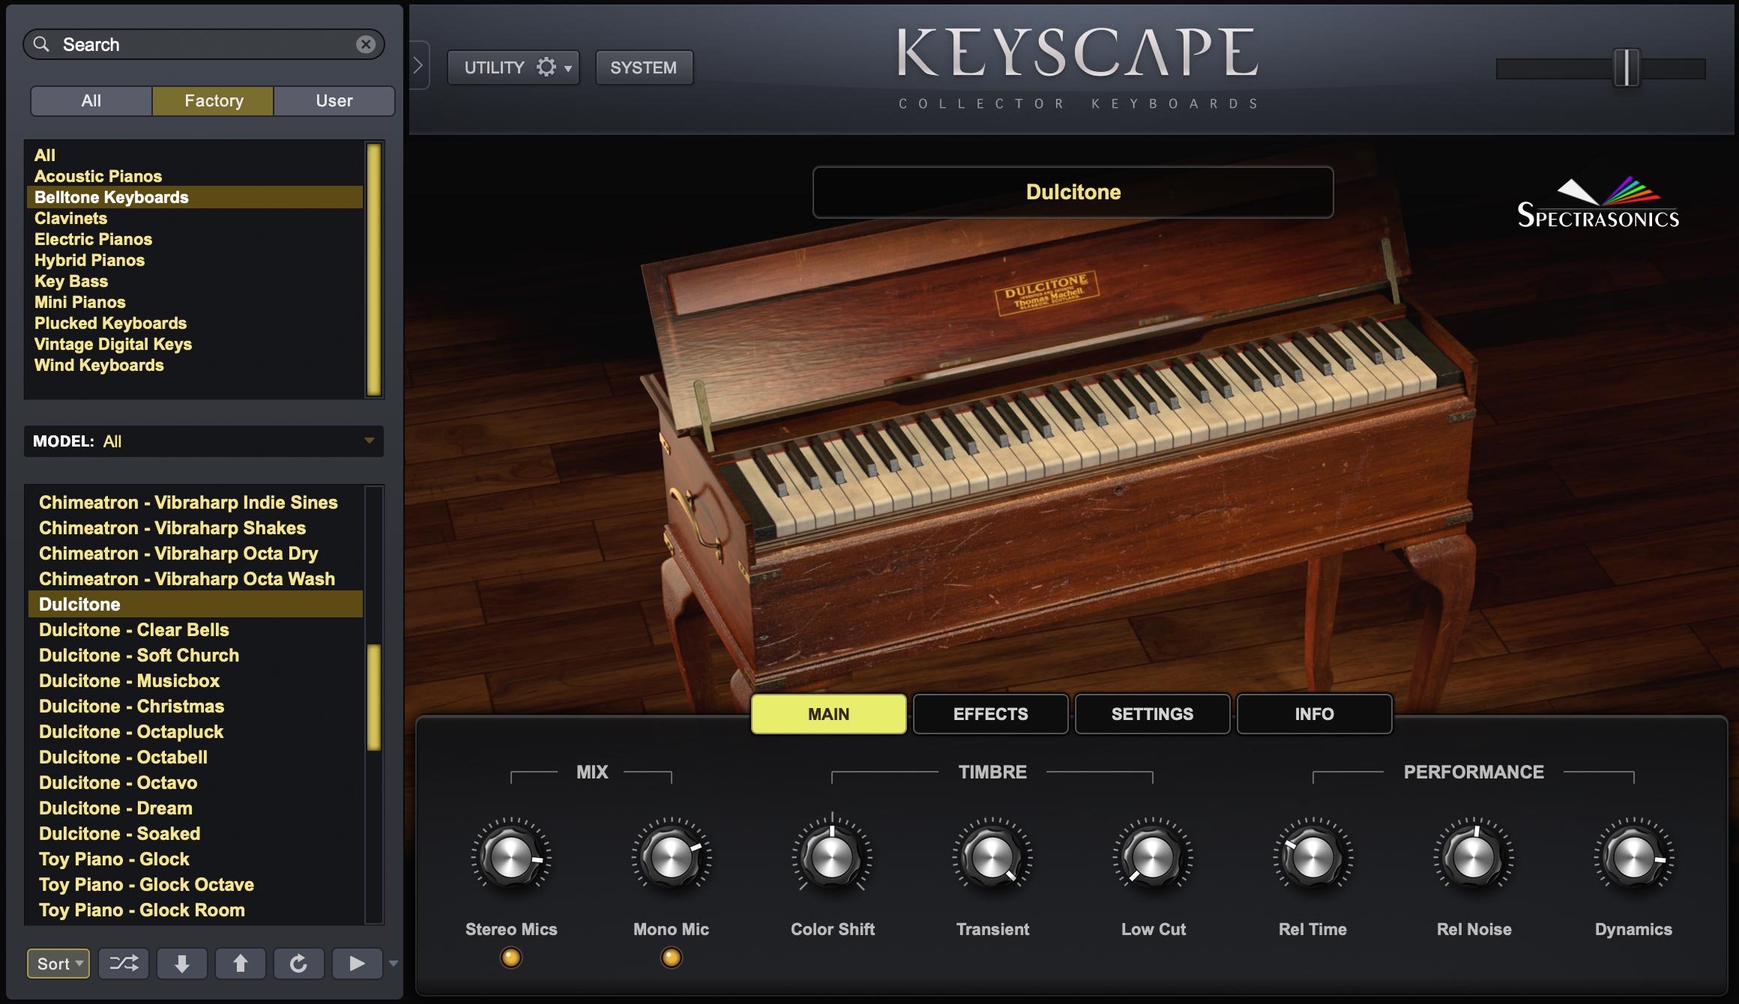The height and width of the screenshot is (1004, 1739).
Task: Click the Color Shift knob
Action: click(x=832, y=856)
